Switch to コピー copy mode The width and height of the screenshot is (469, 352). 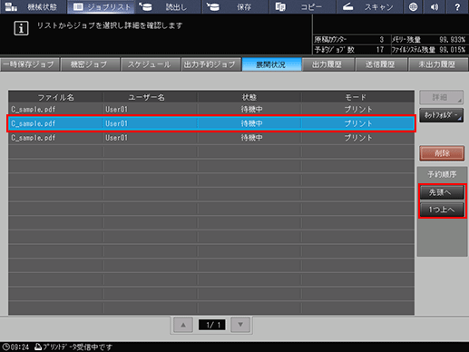(x=303, y=6)
